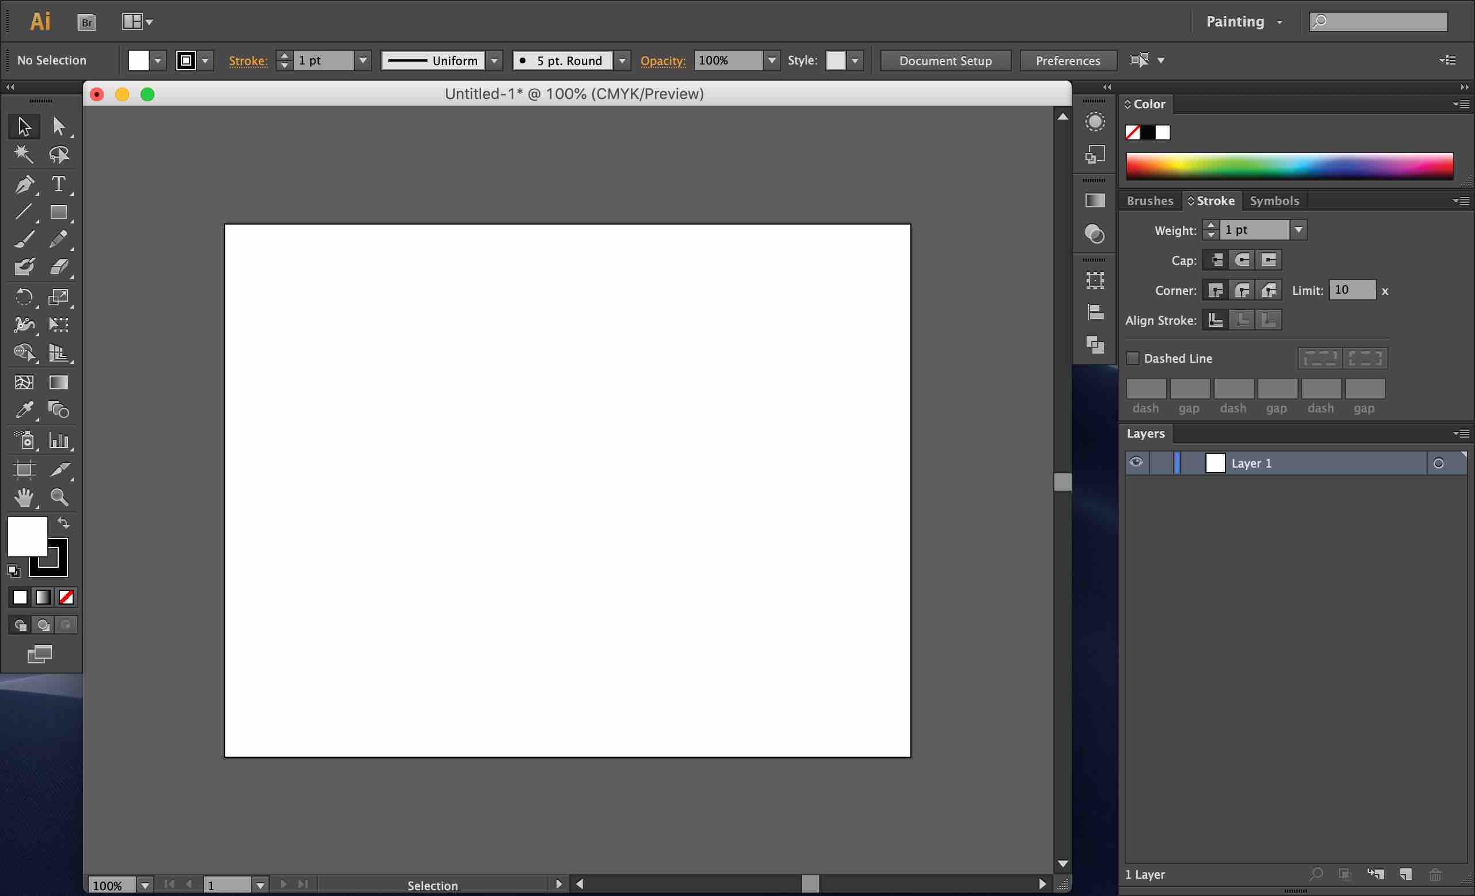The height and width of the screenshot is (896, 1475).
Task: Select the Magic Wand tool
Action: point(24,154)
